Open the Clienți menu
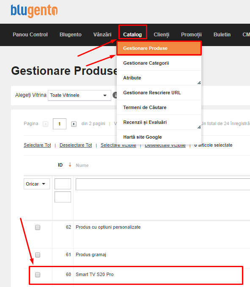Image resolution: width=250 pixels, height=287 pixels. tap(161, 34)
